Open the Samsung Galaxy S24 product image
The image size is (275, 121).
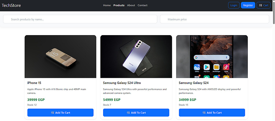pyautogui.click(x=212, y=57)
